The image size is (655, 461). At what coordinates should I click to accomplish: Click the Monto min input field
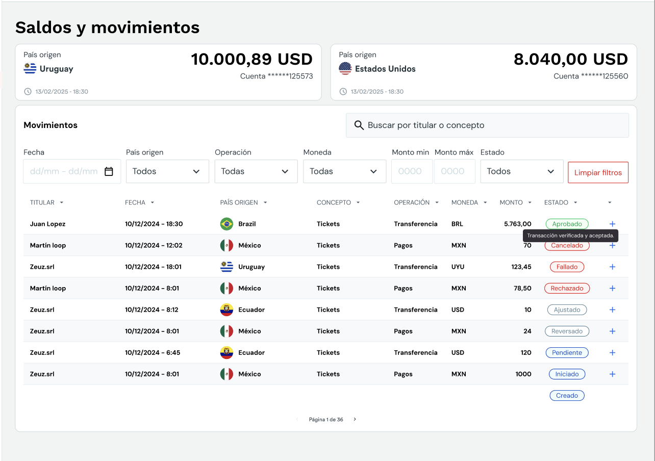point(412,171)
